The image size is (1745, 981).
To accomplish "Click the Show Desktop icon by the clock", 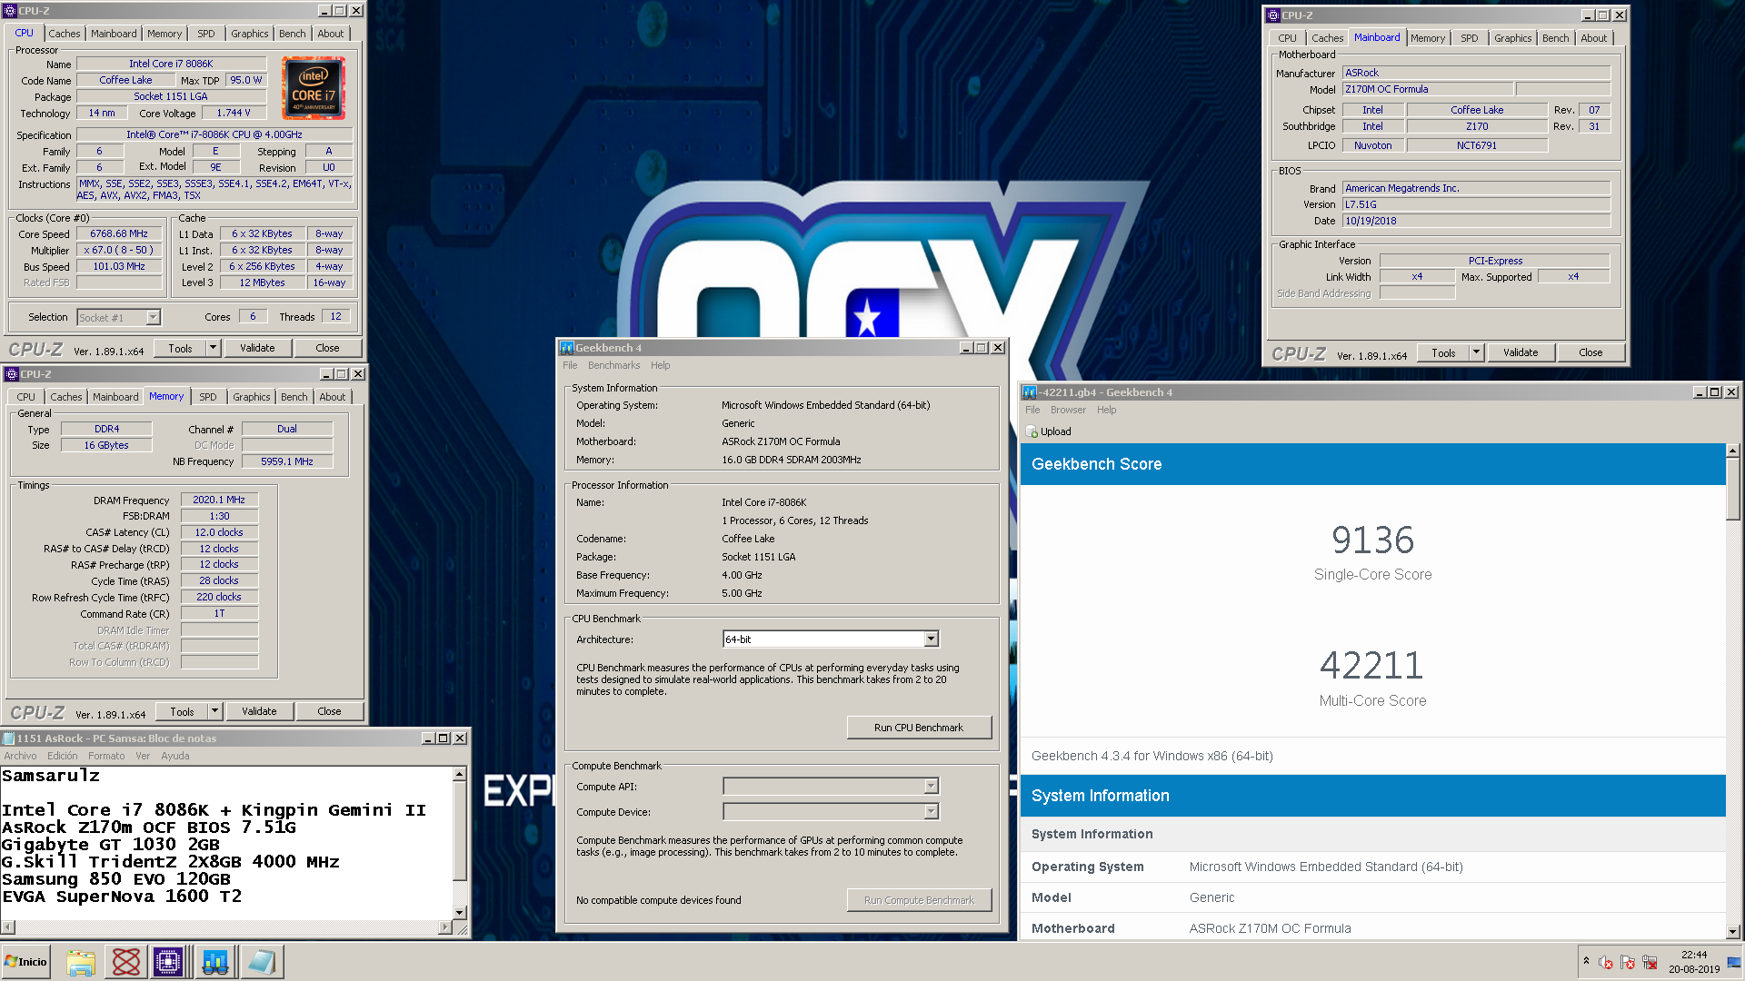I will [1734, 963].
